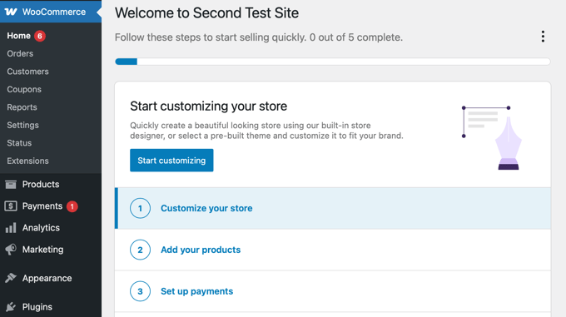Click the pen illustration thumbnail
The image size is (566, 317).
click(x=492, y=138)
